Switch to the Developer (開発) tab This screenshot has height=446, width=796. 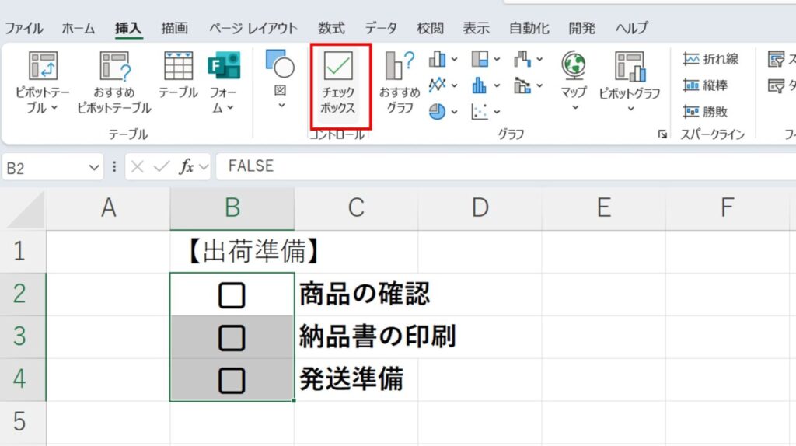pyautogui.click(x=581, y=28)
